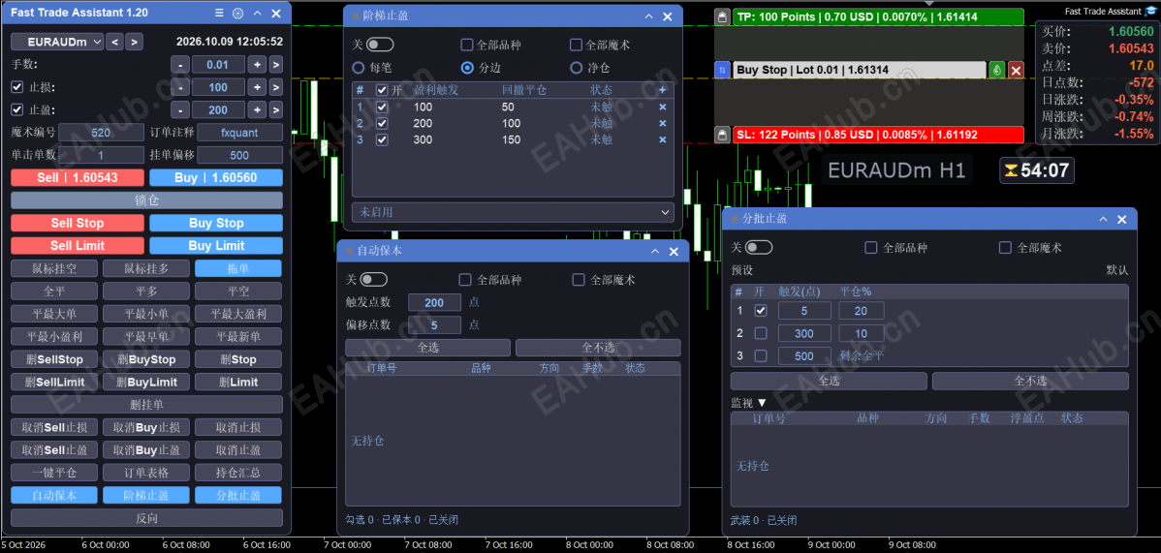
Task: Remove row 2 in 阶梯止盈 table
Action: (663, 123)
